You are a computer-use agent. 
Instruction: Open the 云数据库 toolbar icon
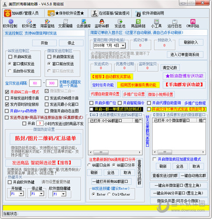click(x=84, y=21)
